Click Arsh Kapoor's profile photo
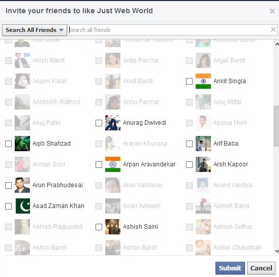 [203, 164]
